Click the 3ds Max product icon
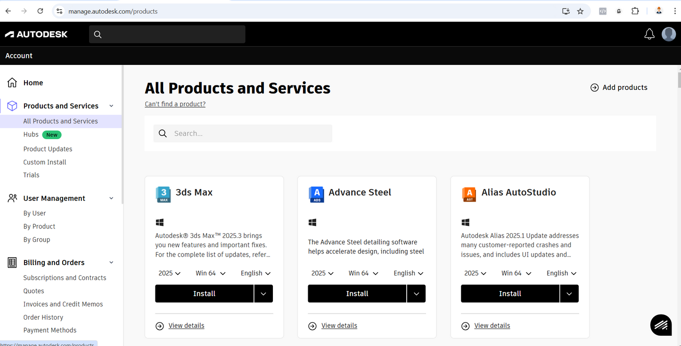Screen dimensions: 681x346 (163, 194)
